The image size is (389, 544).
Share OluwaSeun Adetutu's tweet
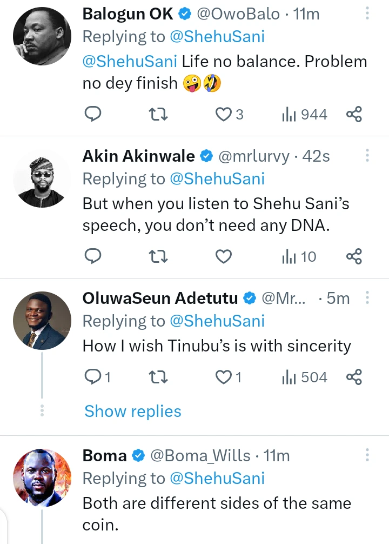click(354, 377)
